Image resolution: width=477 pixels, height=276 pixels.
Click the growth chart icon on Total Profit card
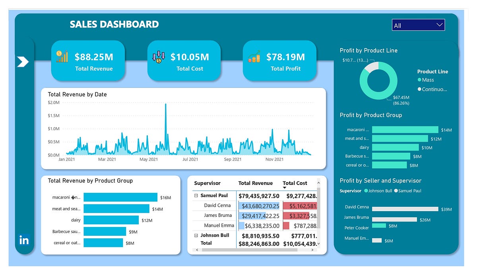tap(254, 56)
